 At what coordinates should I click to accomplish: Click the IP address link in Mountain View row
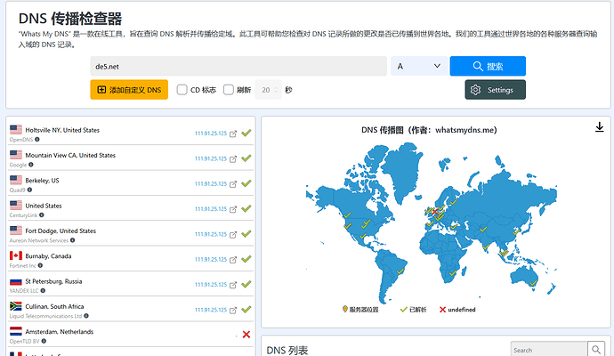tap(211, 158)
